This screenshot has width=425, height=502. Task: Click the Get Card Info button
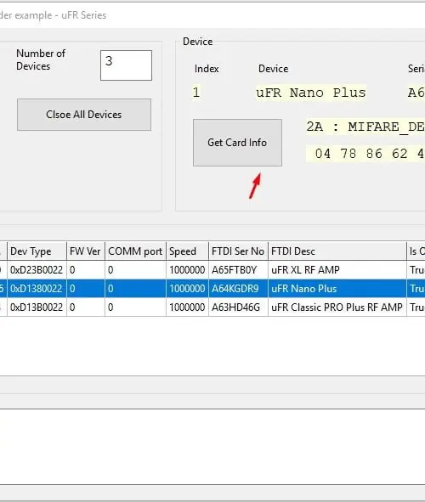(x=237, y=143)
